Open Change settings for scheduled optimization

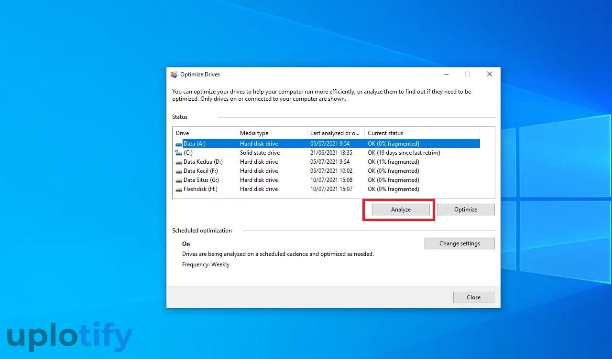pyautogui.click(x=459, y=243)
